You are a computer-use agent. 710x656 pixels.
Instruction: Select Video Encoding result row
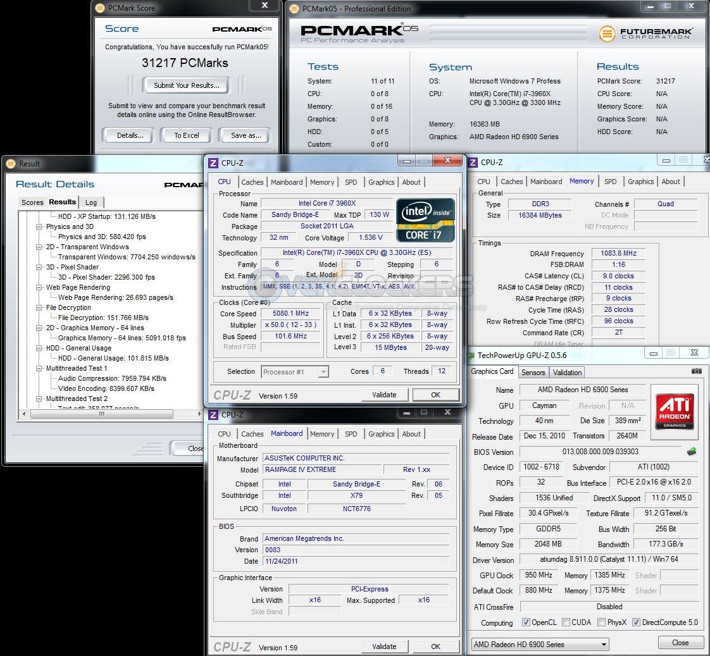coord(106,388)
